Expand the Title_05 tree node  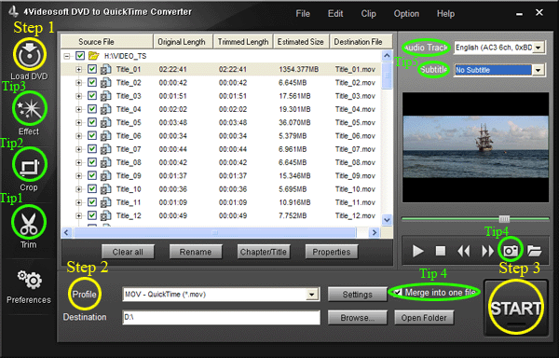click(x=79, y=123)
